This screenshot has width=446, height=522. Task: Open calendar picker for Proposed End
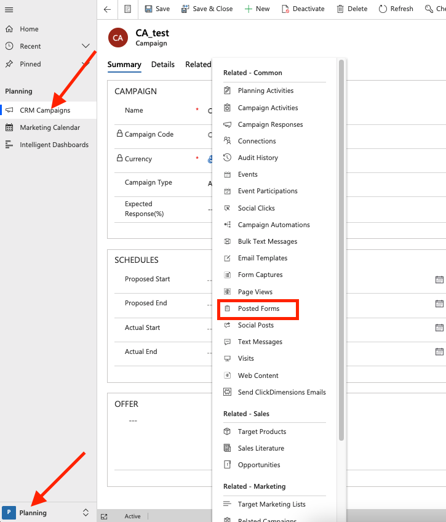(x=439, y=303)
